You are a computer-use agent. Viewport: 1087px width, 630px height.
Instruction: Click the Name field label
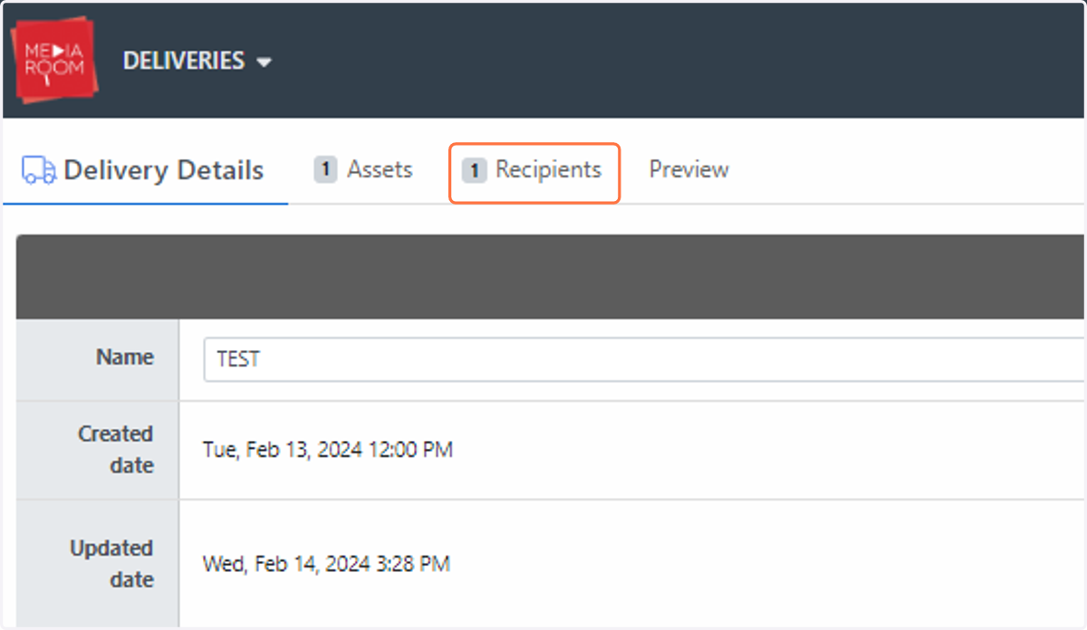point(125,357)
